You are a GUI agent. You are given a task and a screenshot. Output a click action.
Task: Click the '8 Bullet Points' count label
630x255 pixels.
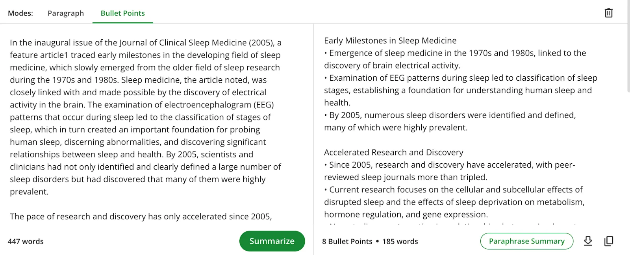(347, 241)
